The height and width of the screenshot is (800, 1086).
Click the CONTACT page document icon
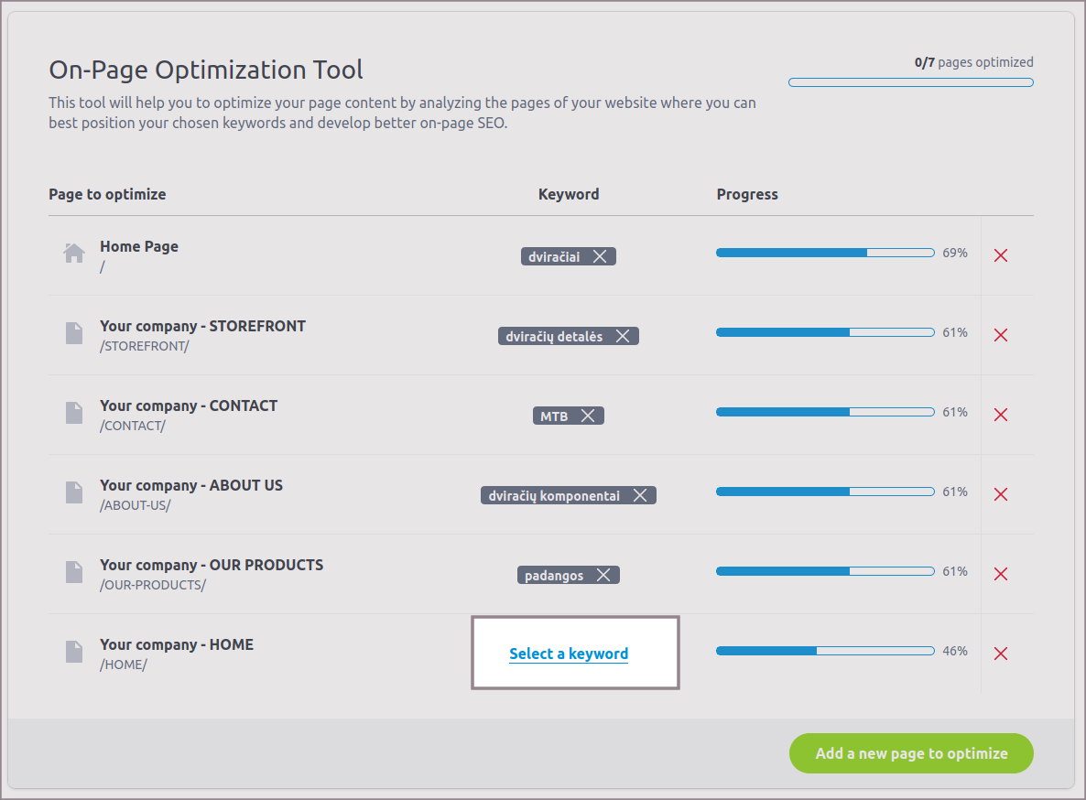(x=74, y=413)
